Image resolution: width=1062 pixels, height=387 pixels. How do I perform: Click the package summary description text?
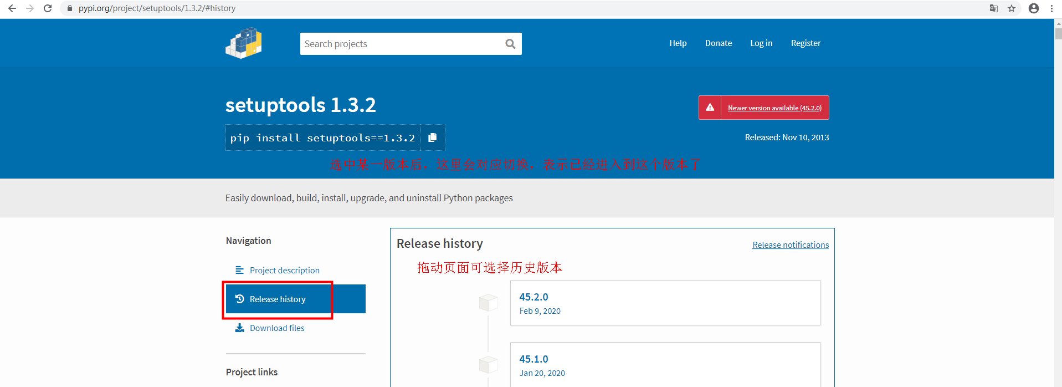pos(369,198)
